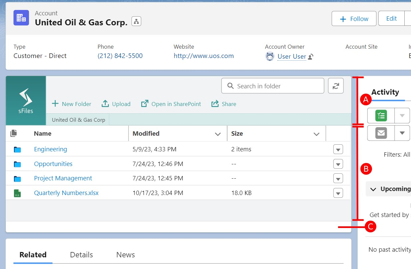Open Size column sort dropdown
The width and height of the screenshot is (411, 269).
pyautogui.click(x=316, y=134)
